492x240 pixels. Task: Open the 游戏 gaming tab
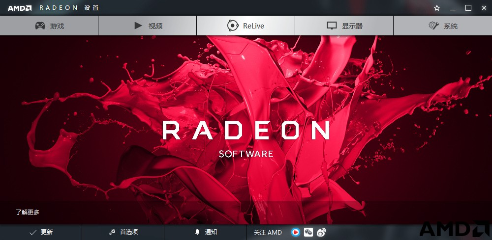pyautogui.click(x=49, y=26)
